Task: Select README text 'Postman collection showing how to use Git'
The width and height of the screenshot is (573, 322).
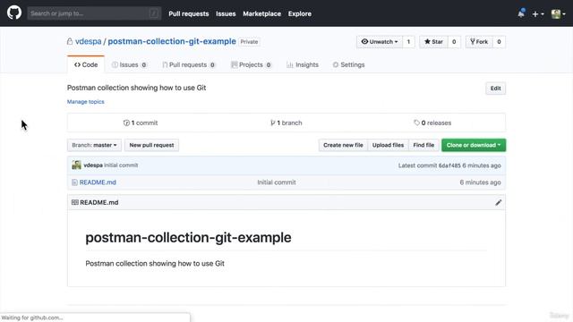Action: pos(155,264)
